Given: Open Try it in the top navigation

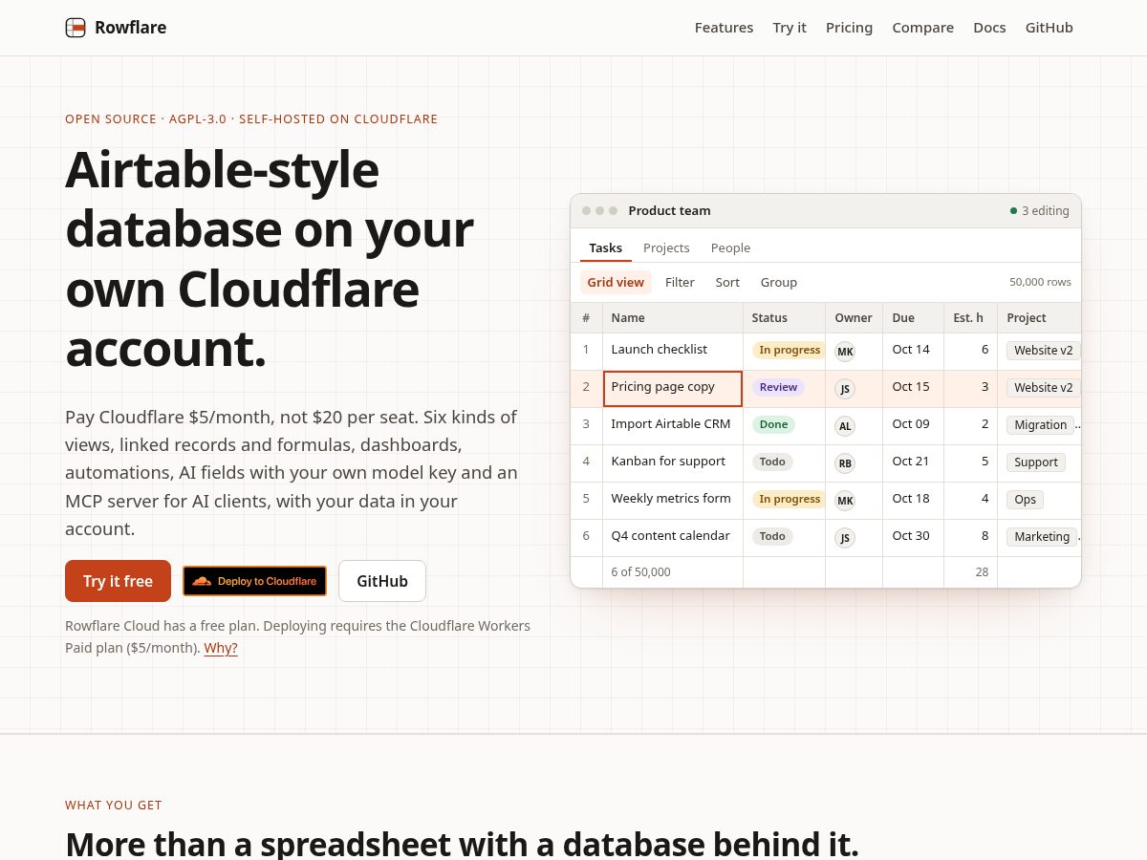Looking at the screenshot, I should (x=790, y=28).
